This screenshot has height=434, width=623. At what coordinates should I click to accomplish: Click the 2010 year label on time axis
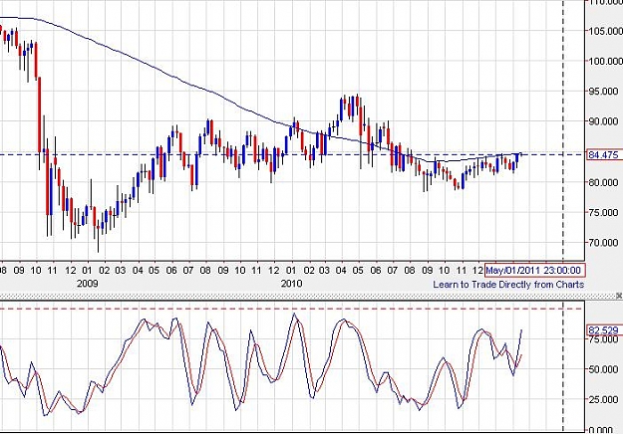tap(292, 284)
